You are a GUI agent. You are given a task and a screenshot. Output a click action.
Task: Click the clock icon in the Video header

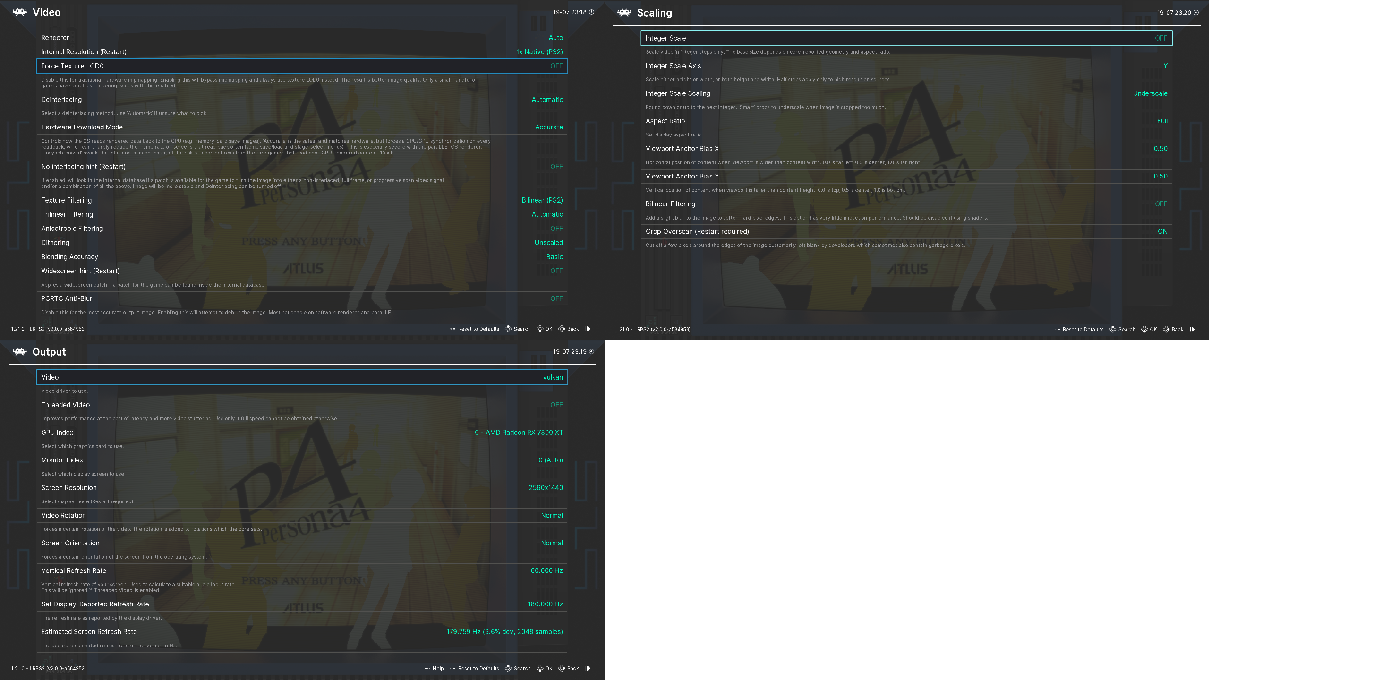(x=591, y=12)
